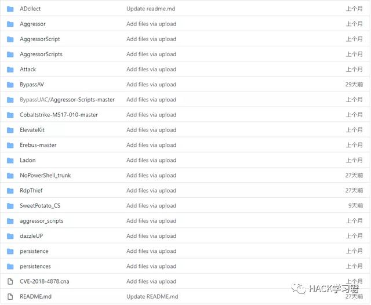The width and height of the screenshot is (371, 305).
Task: Open the persistence folder
Action: click(34, 251)
